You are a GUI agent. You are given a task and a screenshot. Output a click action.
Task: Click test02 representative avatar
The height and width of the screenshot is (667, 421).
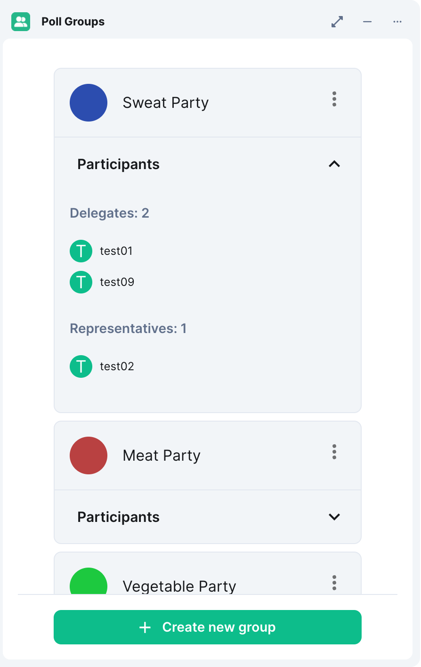[x=81, y=366]
